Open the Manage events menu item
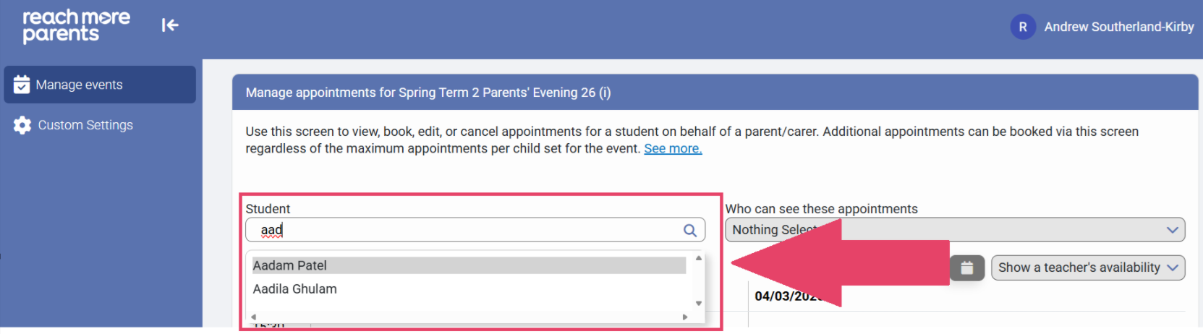1203x334 pixels. (x=80, y=85)
